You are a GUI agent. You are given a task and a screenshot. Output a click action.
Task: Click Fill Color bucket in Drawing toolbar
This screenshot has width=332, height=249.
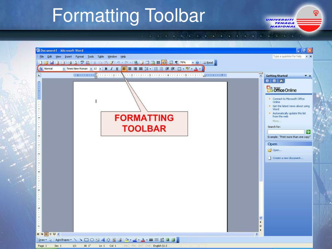[126, 240]
